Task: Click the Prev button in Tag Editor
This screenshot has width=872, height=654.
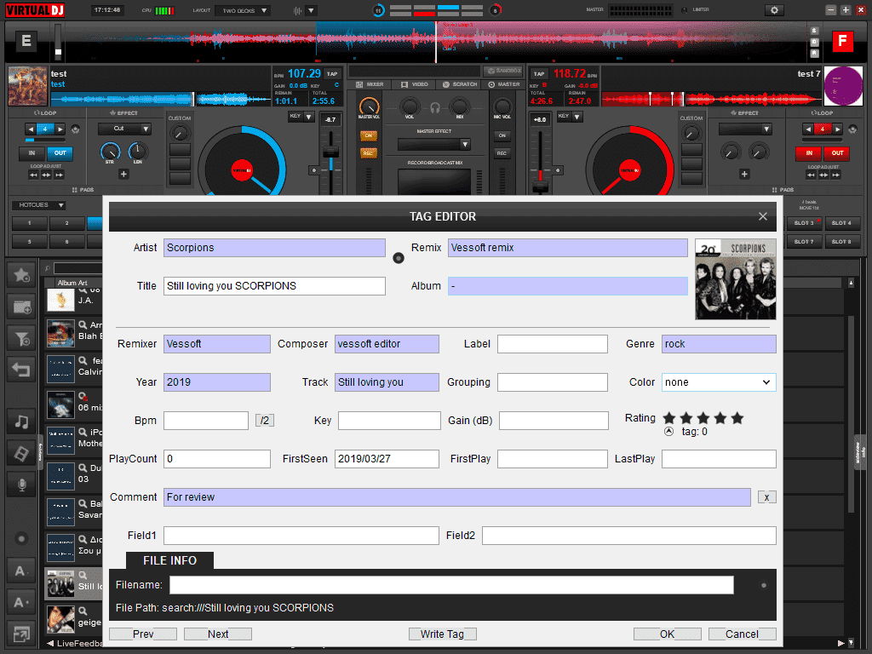Action: pos(143,634)
